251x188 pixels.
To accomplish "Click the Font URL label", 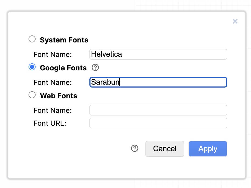I will click(50, 123).
